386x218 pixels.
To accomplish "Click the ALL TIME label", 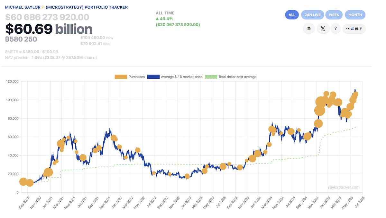I will (x=165, y=13).
